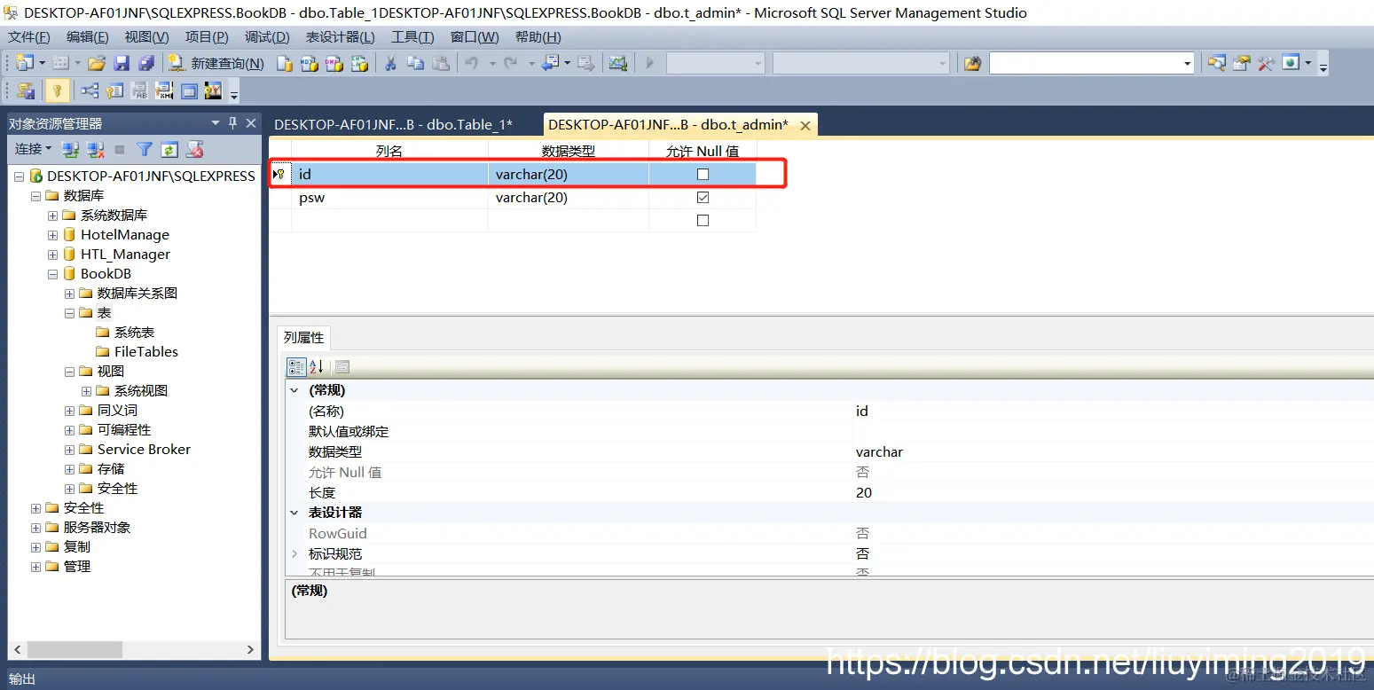
Task: Open the 表设计器(L) menu
Action: (x=341, y=37)
